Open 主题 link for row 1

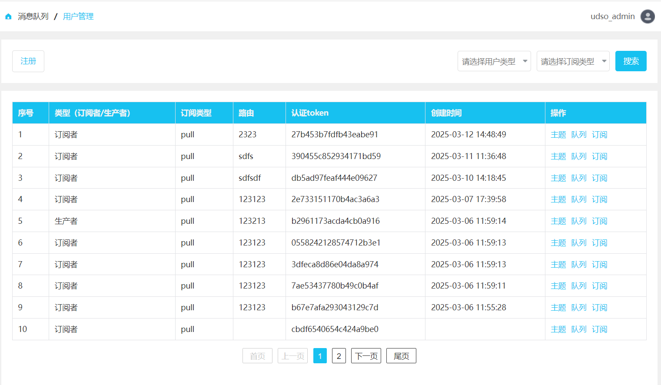click(558, 135)
